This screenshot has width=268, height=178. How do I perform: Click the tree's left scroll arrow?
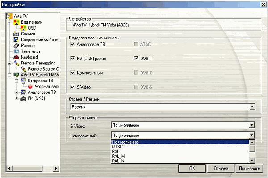pos(9,169)
